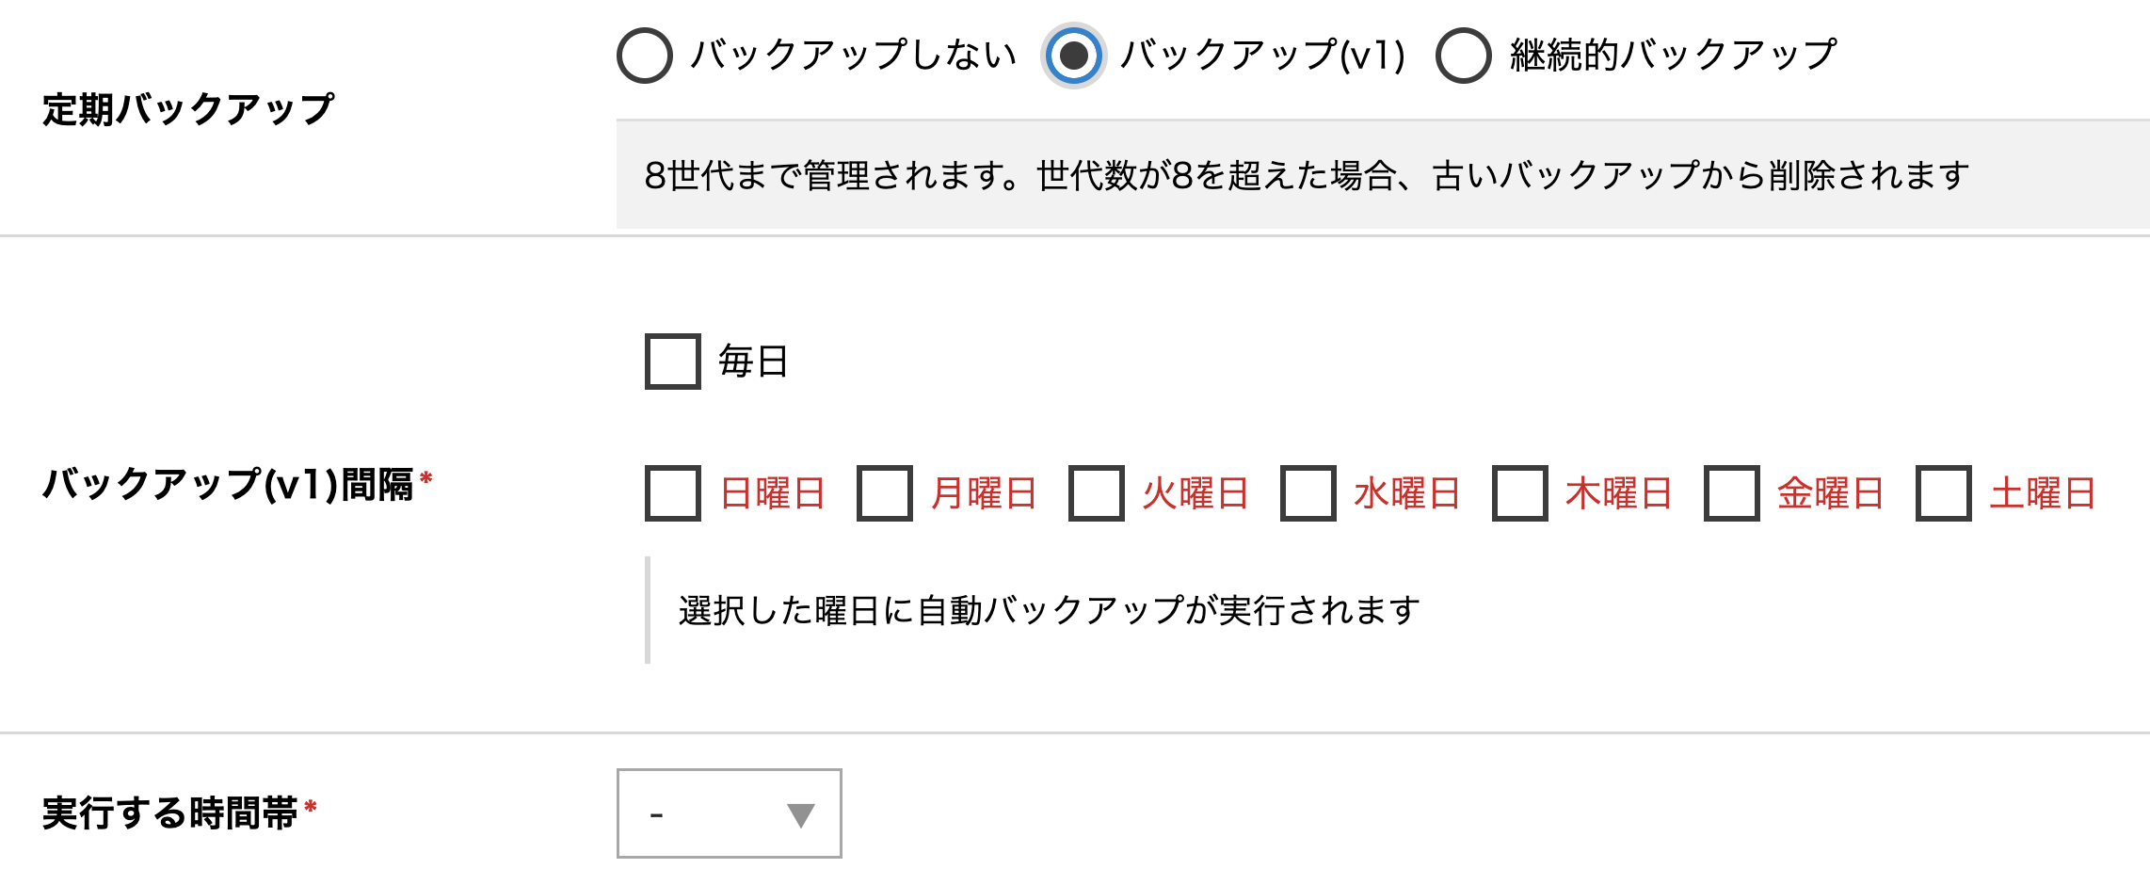2150x885 pixels.
Task: Open the 実行する時間帯 dropdown
Action: coord(729,813)
